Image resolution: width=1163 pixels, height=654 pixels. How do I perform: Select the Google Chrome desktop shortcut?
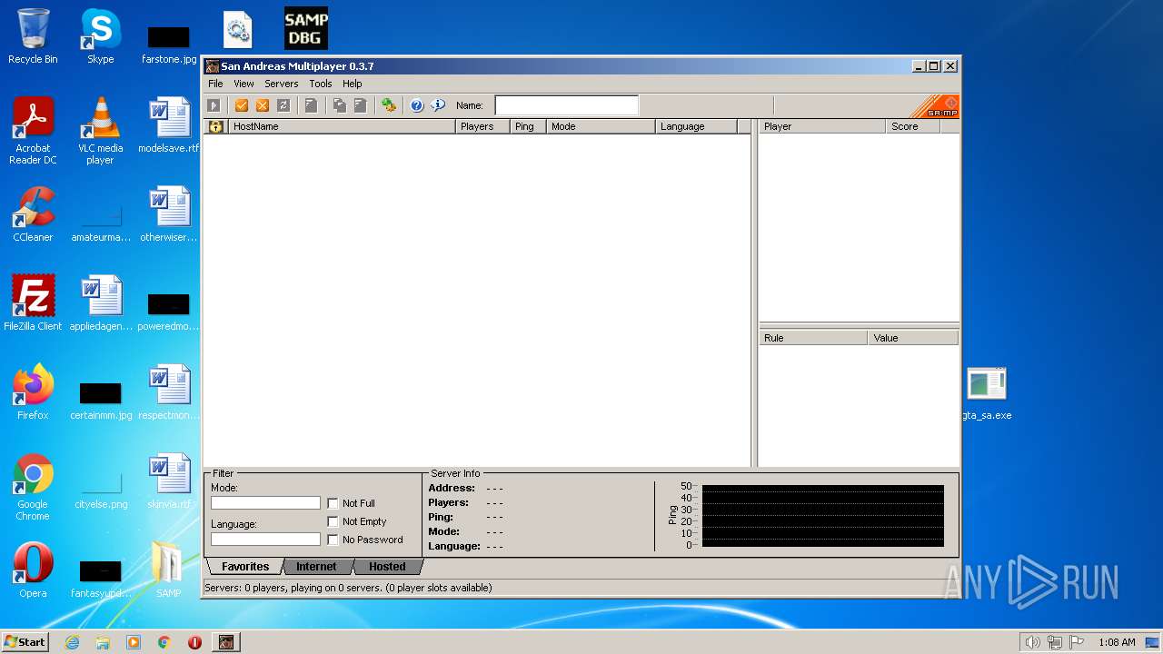33,488
